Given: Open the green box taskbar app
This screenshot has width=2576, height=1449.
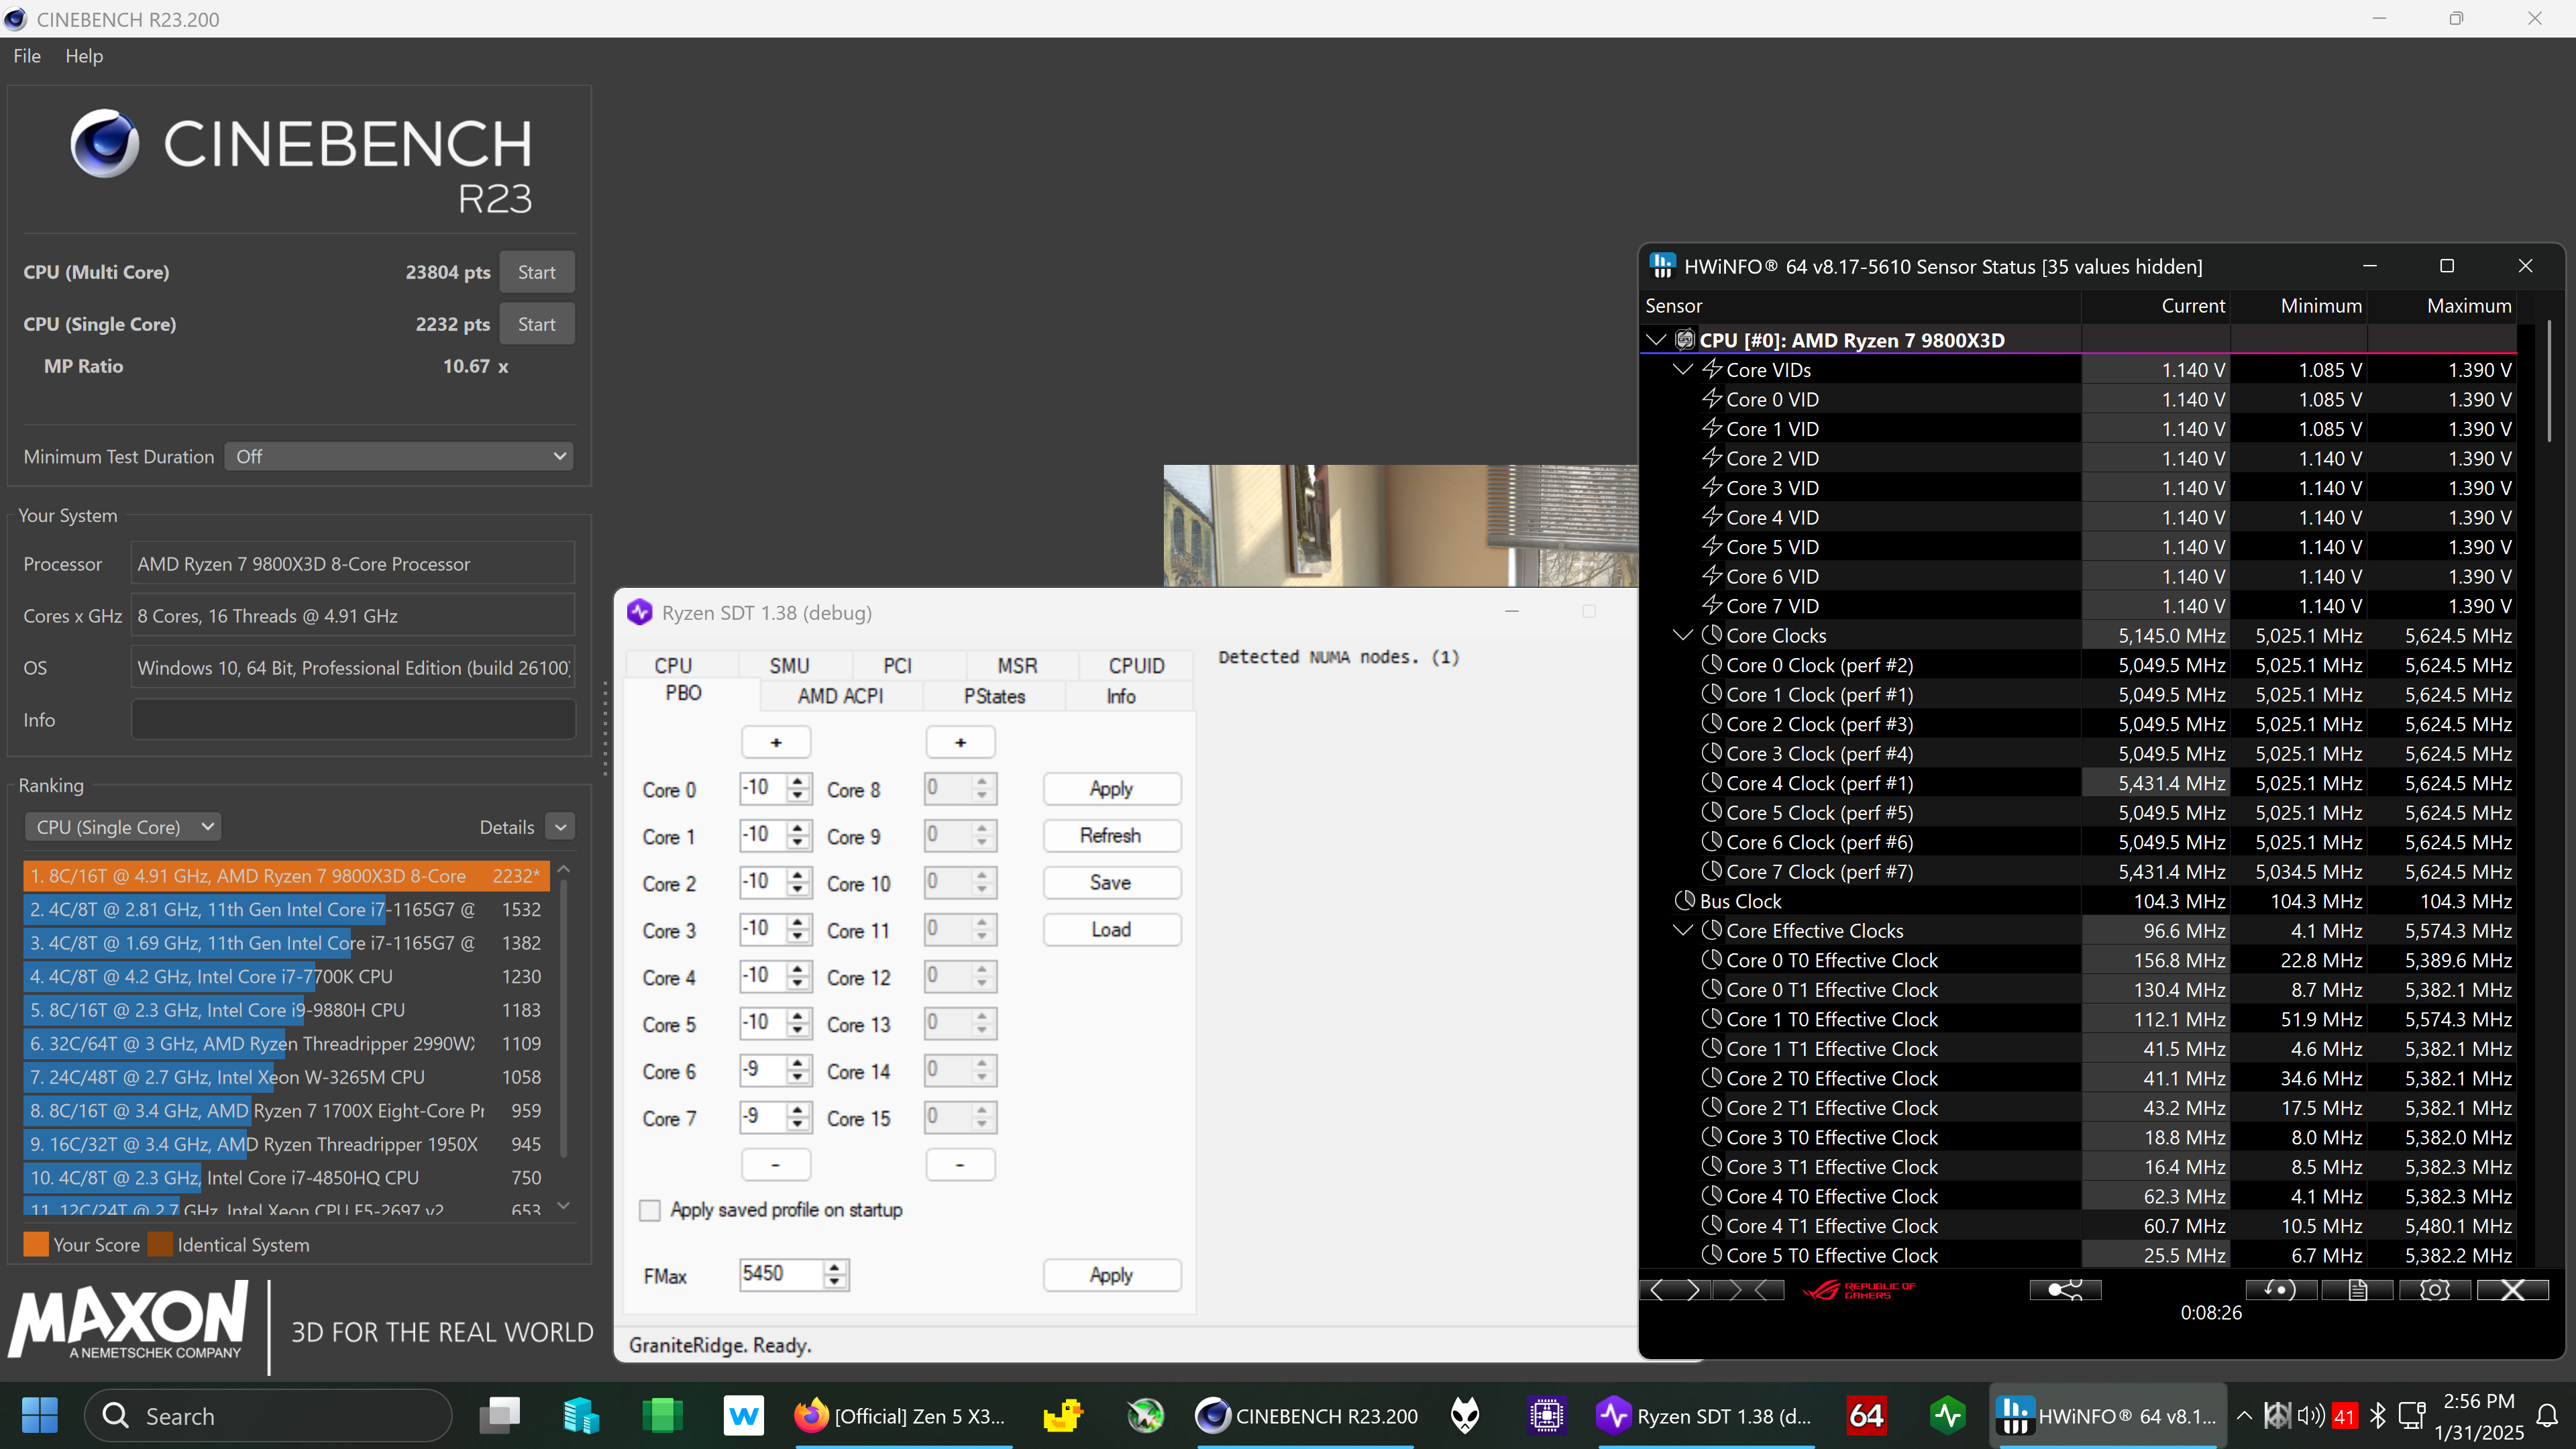Looking at the screenshot, I should pyautogui.click(x=662, y=1416).
